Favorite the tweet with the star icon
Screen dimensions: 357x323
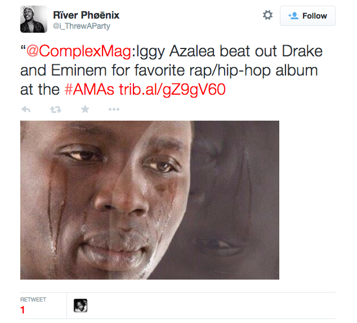pos(85,109)
